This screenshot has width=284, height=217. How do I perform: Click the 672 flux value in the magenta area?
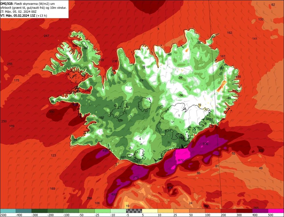tap(181, 160)
